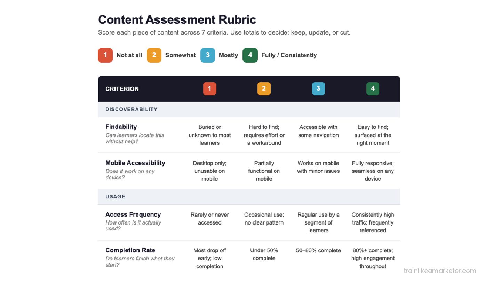This screenshot has width=501, height=282.
Task: Click the Completion Rate criterion title
Action: 130,250
